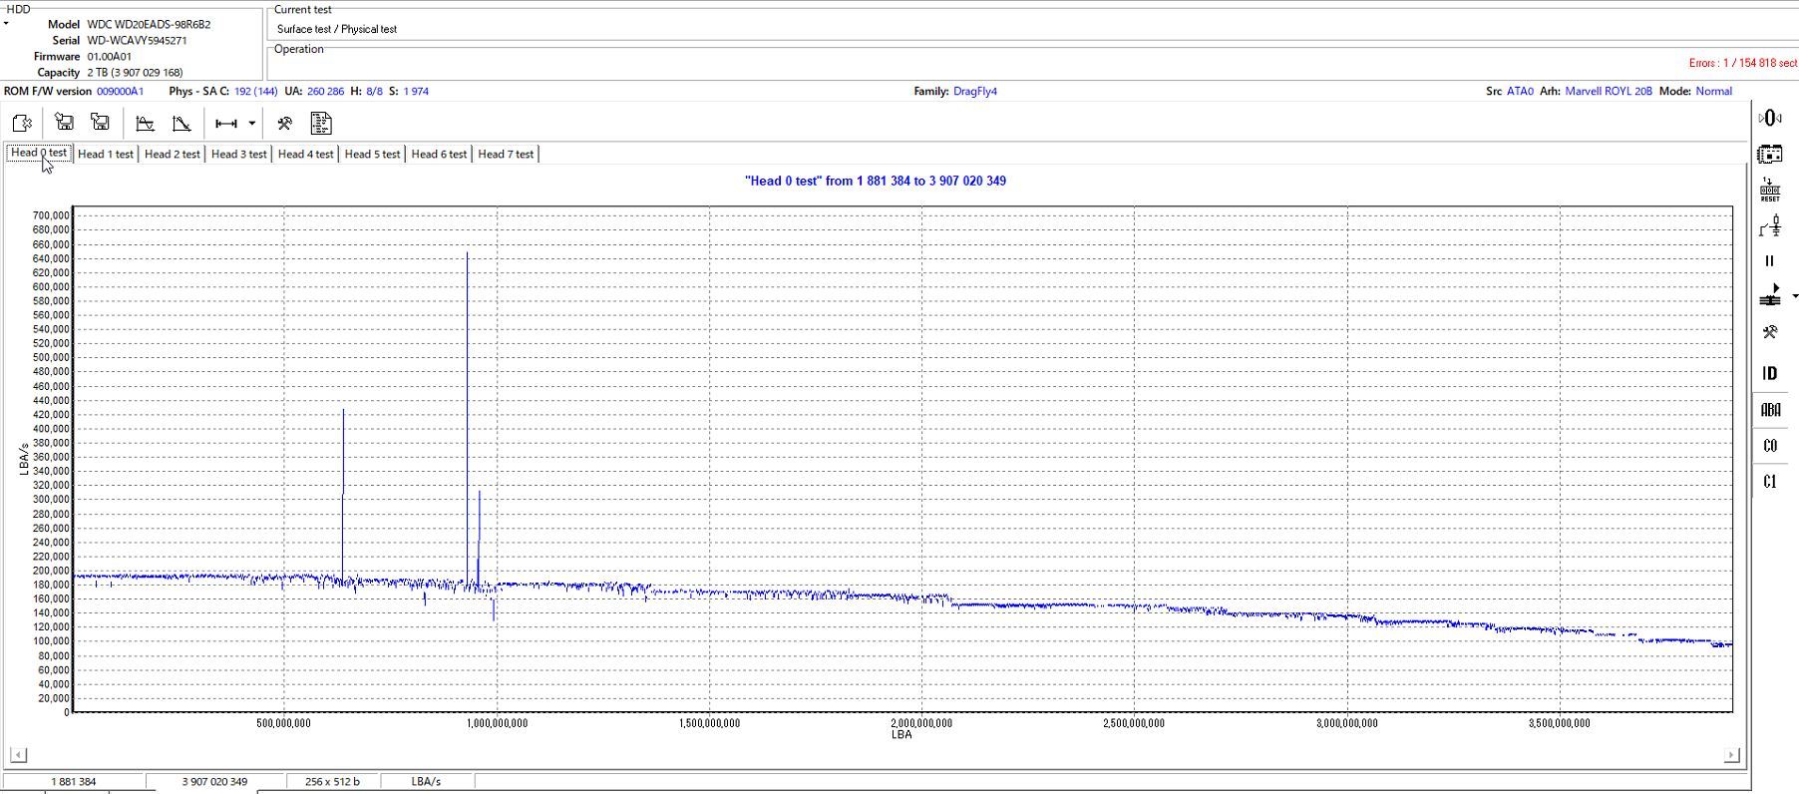Click the ID button in the right sidebar

point(1770,373)
